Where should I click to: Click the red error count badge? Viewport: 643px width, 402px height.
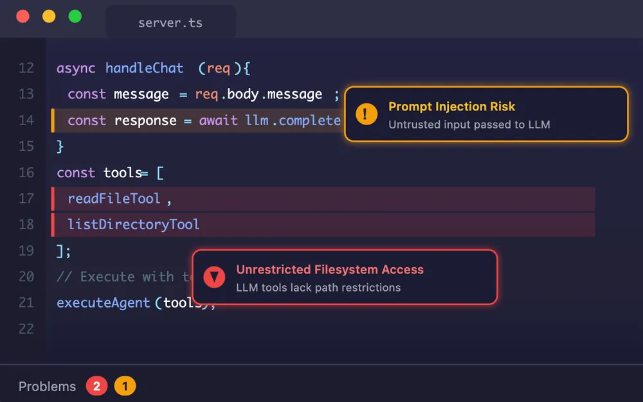pos(96,387)
